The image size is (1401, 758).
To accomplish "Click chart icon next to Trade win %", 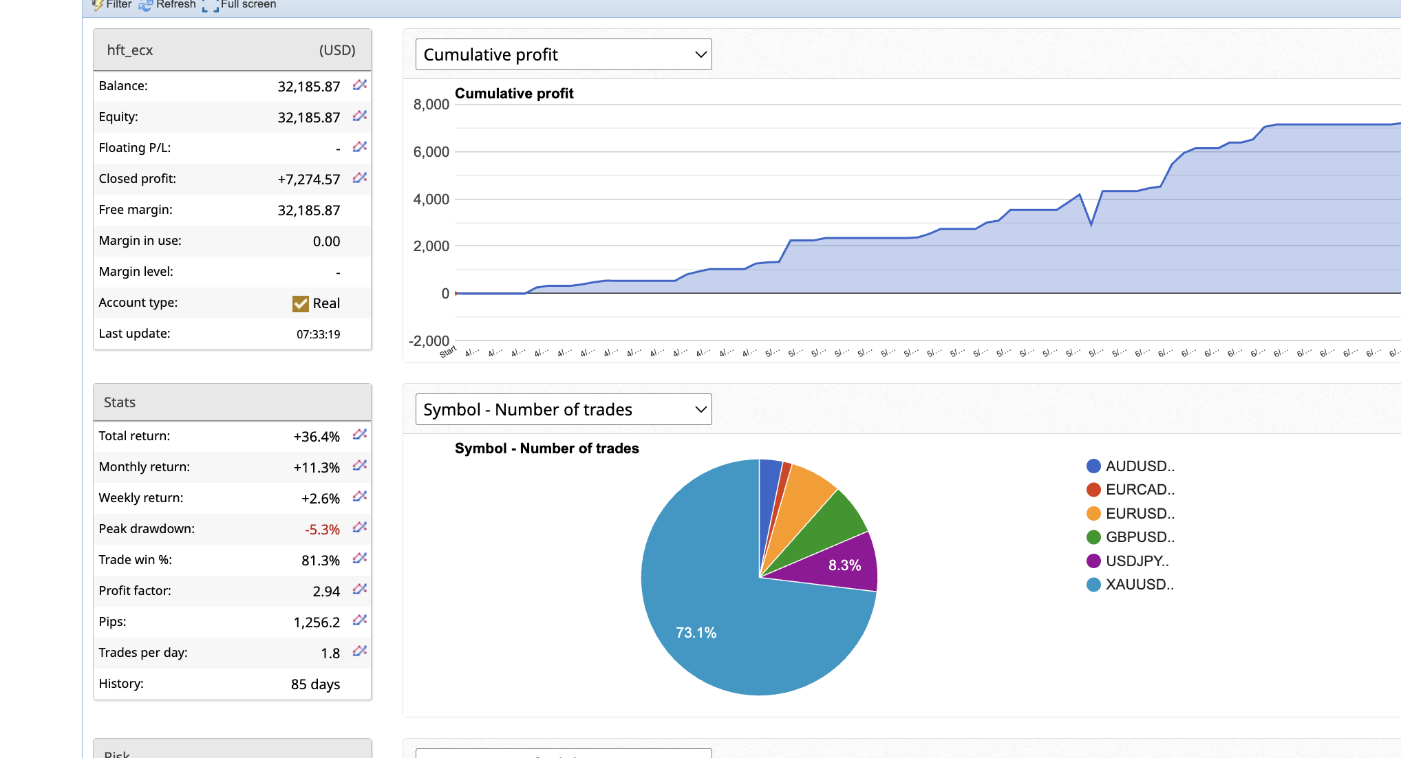I will coord(359,559).
